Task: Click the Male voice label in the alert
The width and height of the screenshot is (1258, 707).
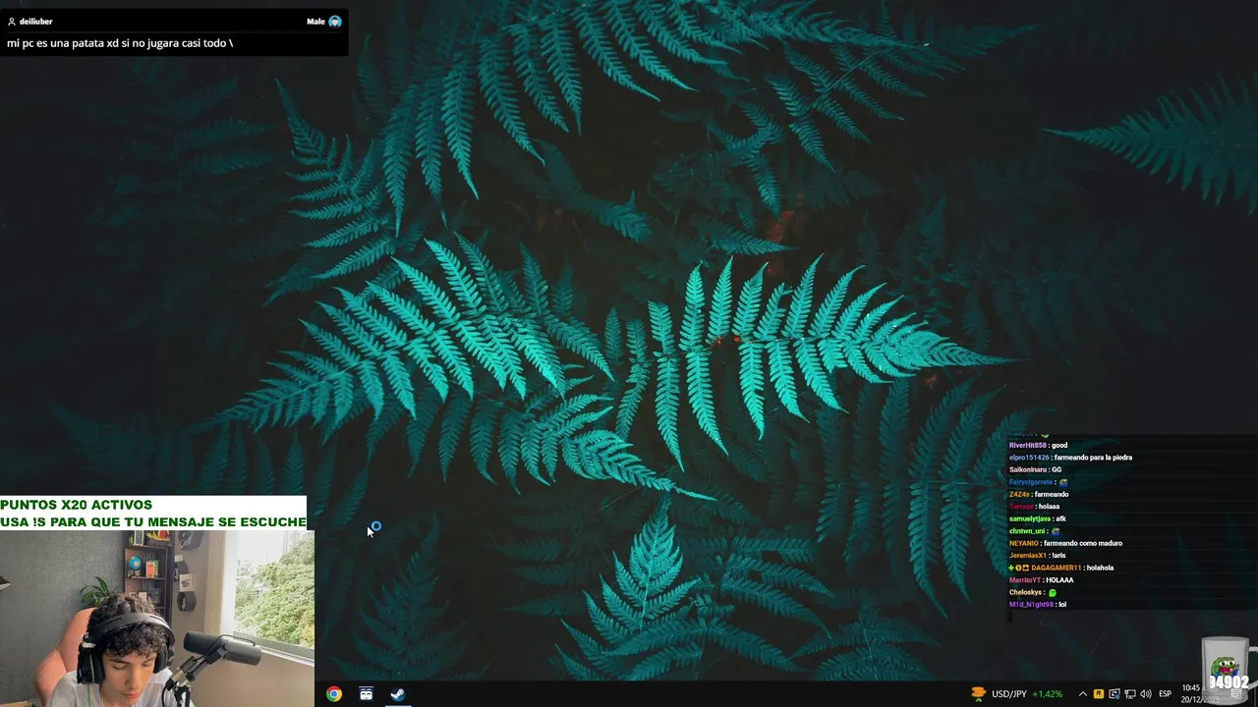Action: [x=315, y=22]
